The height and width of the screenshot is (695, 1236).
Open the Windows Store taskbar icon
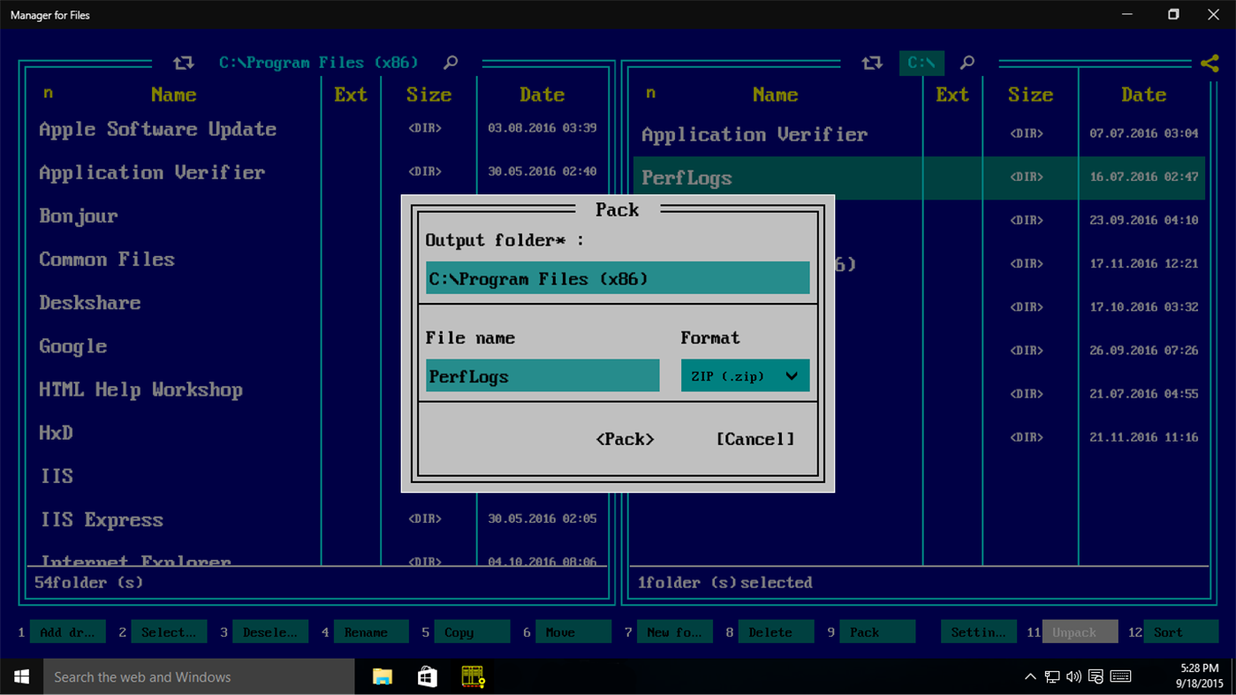click(428, 677)
